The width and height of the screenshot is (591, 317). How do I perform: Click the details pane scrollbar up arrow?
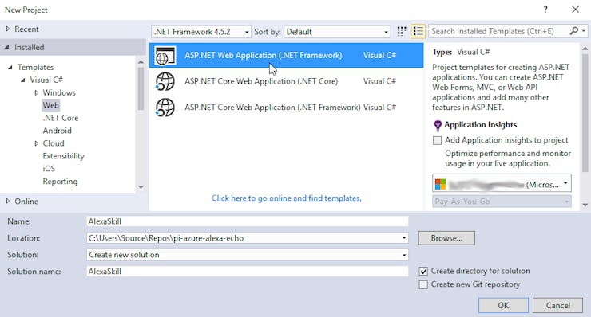(585, 49)
